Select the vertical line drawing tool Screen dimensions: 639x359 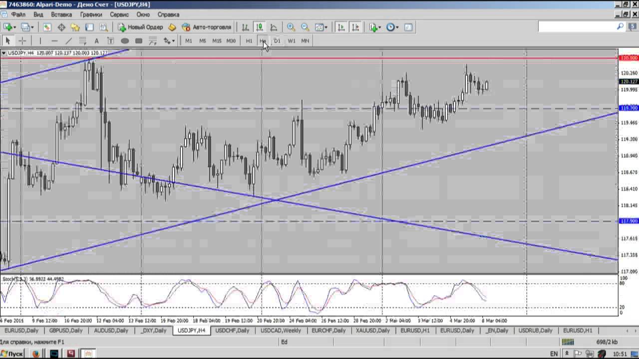(x=40, y=41)
